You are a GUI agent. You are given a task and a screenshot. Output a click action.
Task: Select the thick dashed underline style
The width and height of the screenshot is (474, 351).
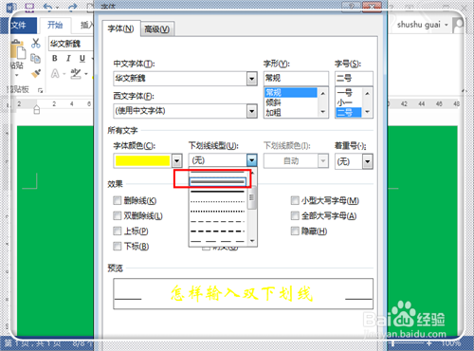(217, 231)
